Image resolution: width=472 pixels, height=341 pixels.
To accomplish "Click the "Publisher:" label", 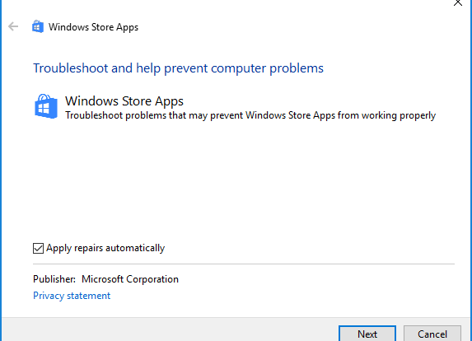I will [54, 279].
